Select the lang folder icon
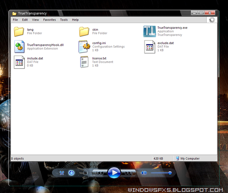228x193 pixels. pyautogui.click(x=19, y=31)
